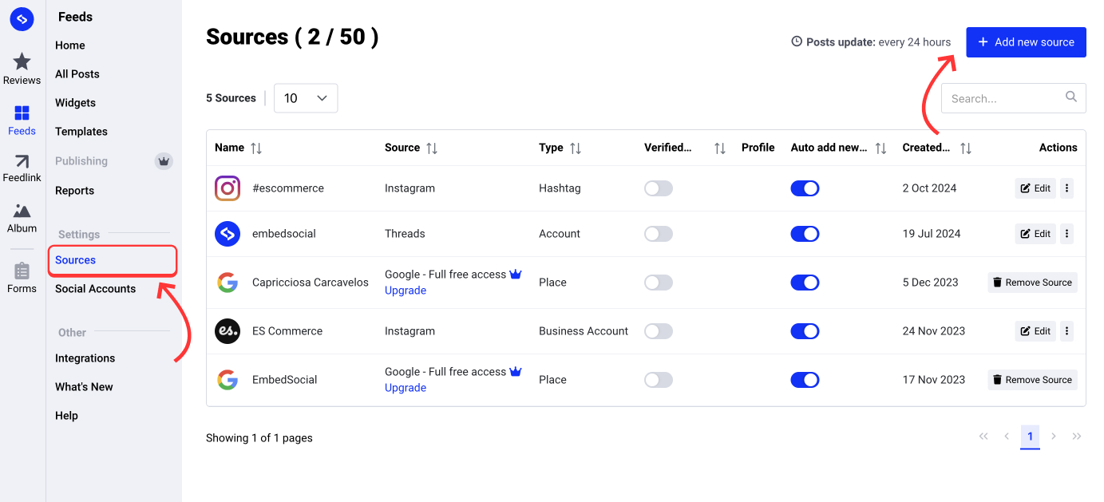Click the EmbedSocial logo at top left

[x=22, y=18]
